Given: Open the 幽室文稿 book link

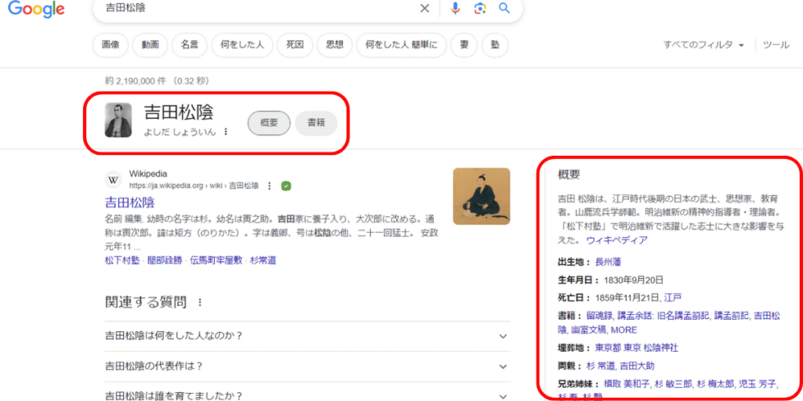Looking at the screenshot, I should pyautogui.click(x=589, y=330).
